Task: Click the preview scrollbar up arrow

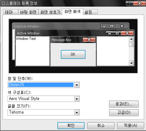Action: [x=131, y=39]
